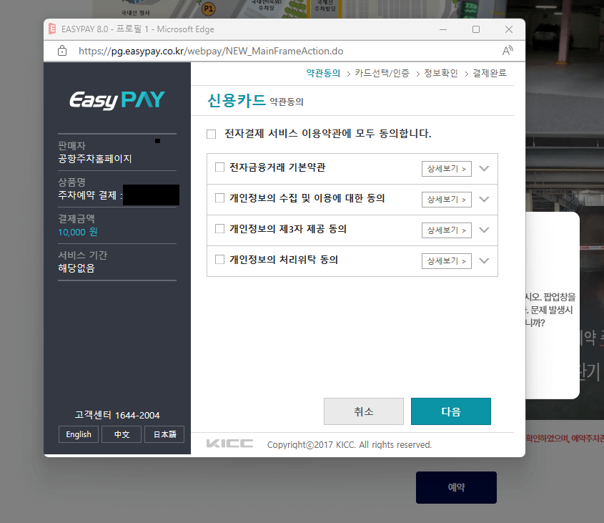604x523 pixels.
Task: Click the P1 parking marker on background map
Action: tap(209, 9)
